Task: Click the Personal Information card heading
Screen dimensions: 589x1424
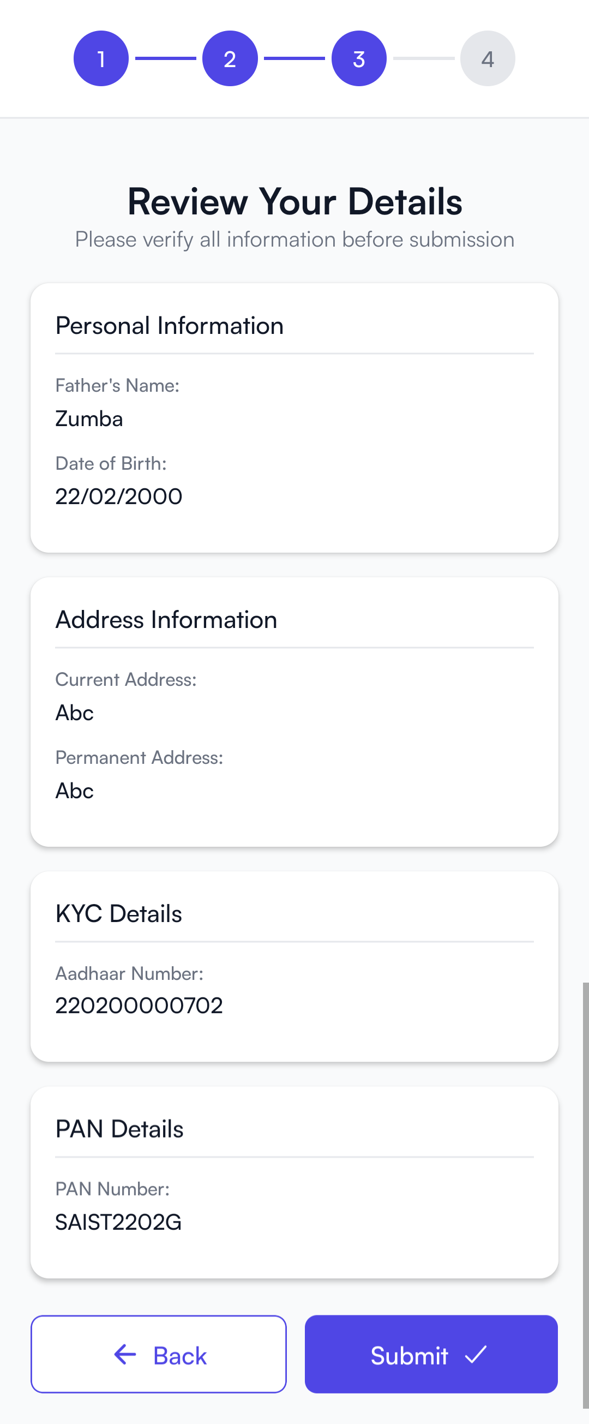Action: coord(169,326)
